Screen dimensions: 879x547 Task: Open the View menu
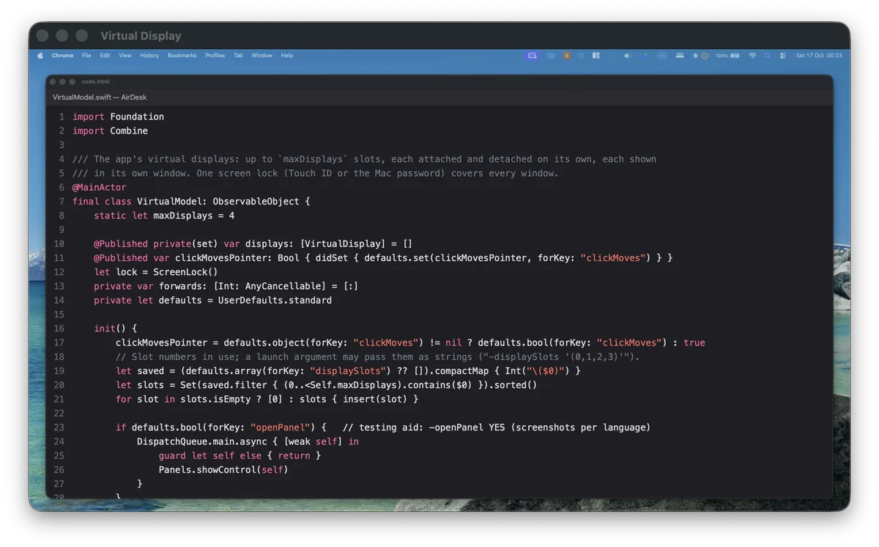125,56
